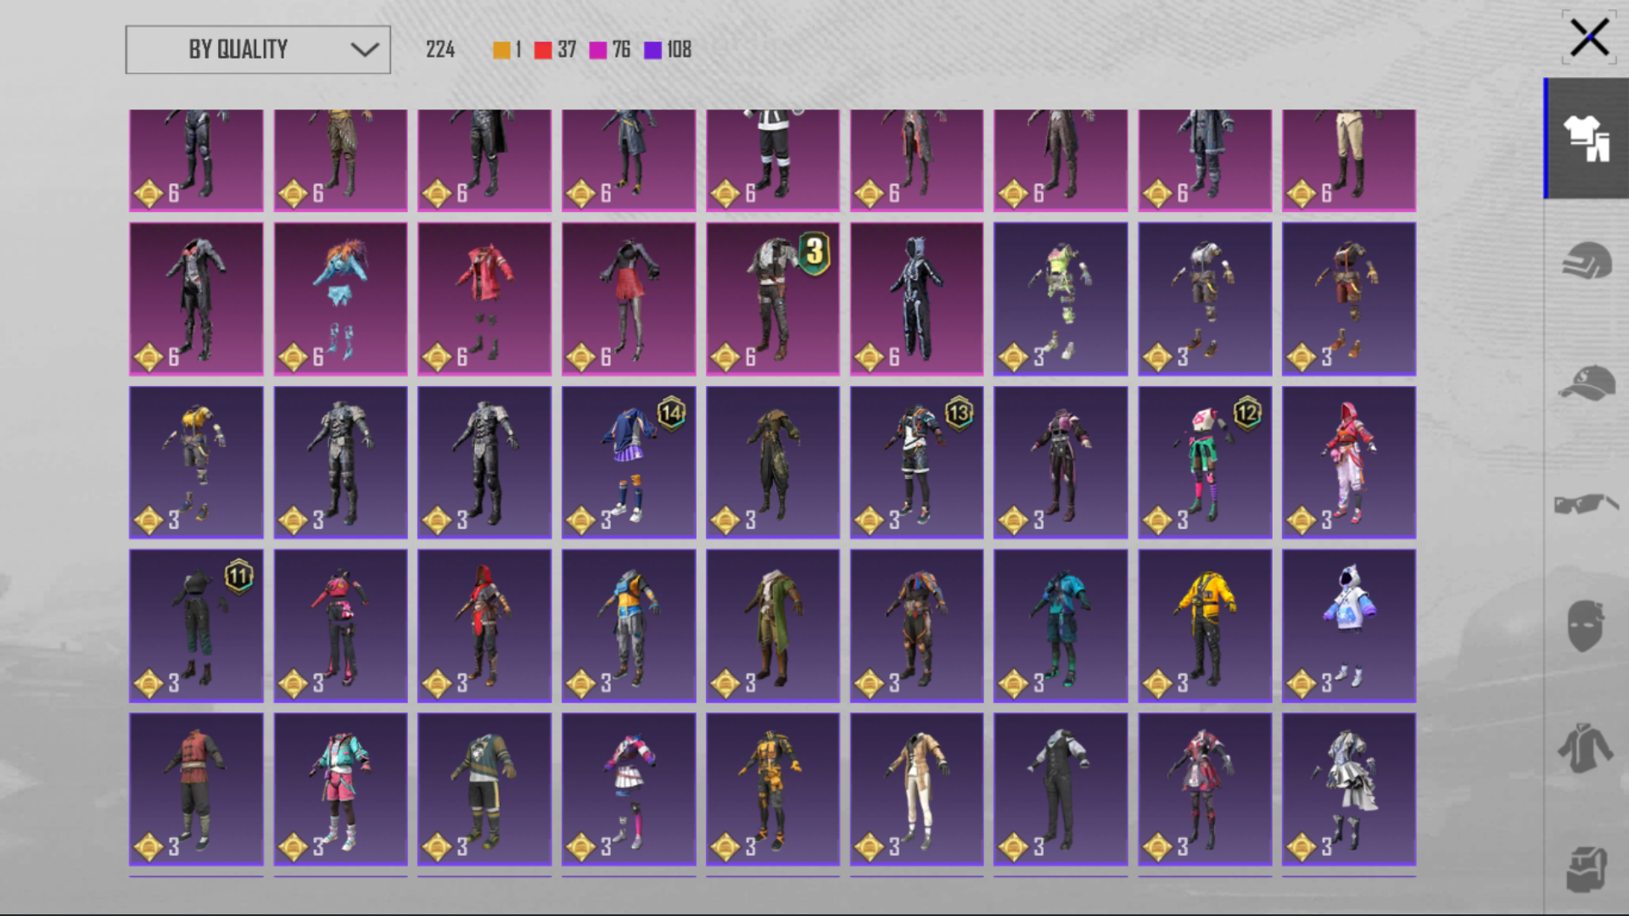This screenshot has width=1629, height=916.
Task: Select the red-black gothic dress outfit
Action: click(x=1205, y=789)
